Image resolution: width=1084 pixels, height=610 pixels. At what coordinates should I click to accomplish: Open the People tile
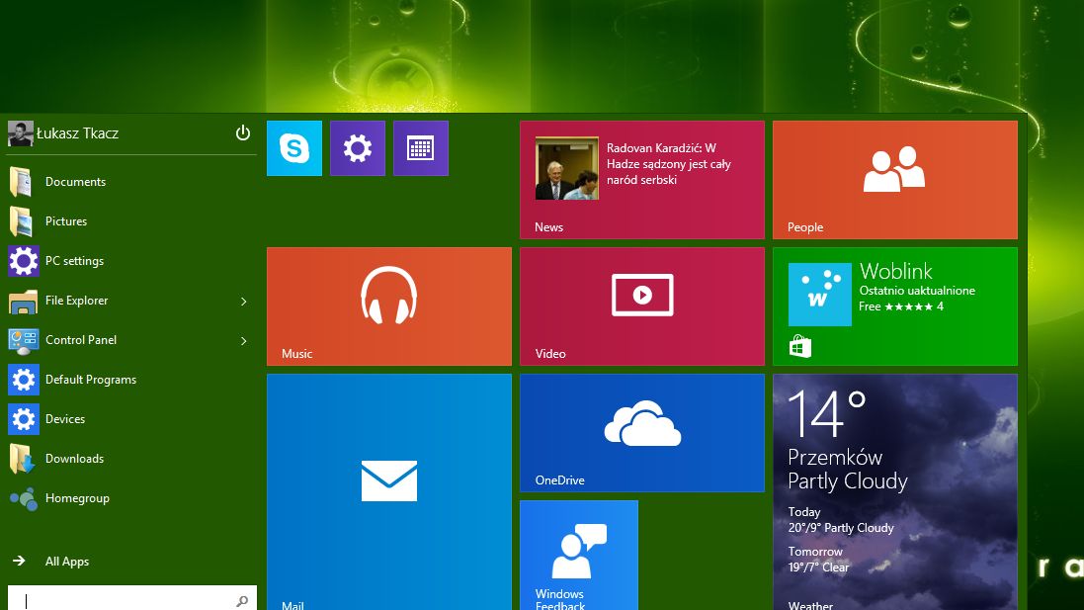[895, 180]
